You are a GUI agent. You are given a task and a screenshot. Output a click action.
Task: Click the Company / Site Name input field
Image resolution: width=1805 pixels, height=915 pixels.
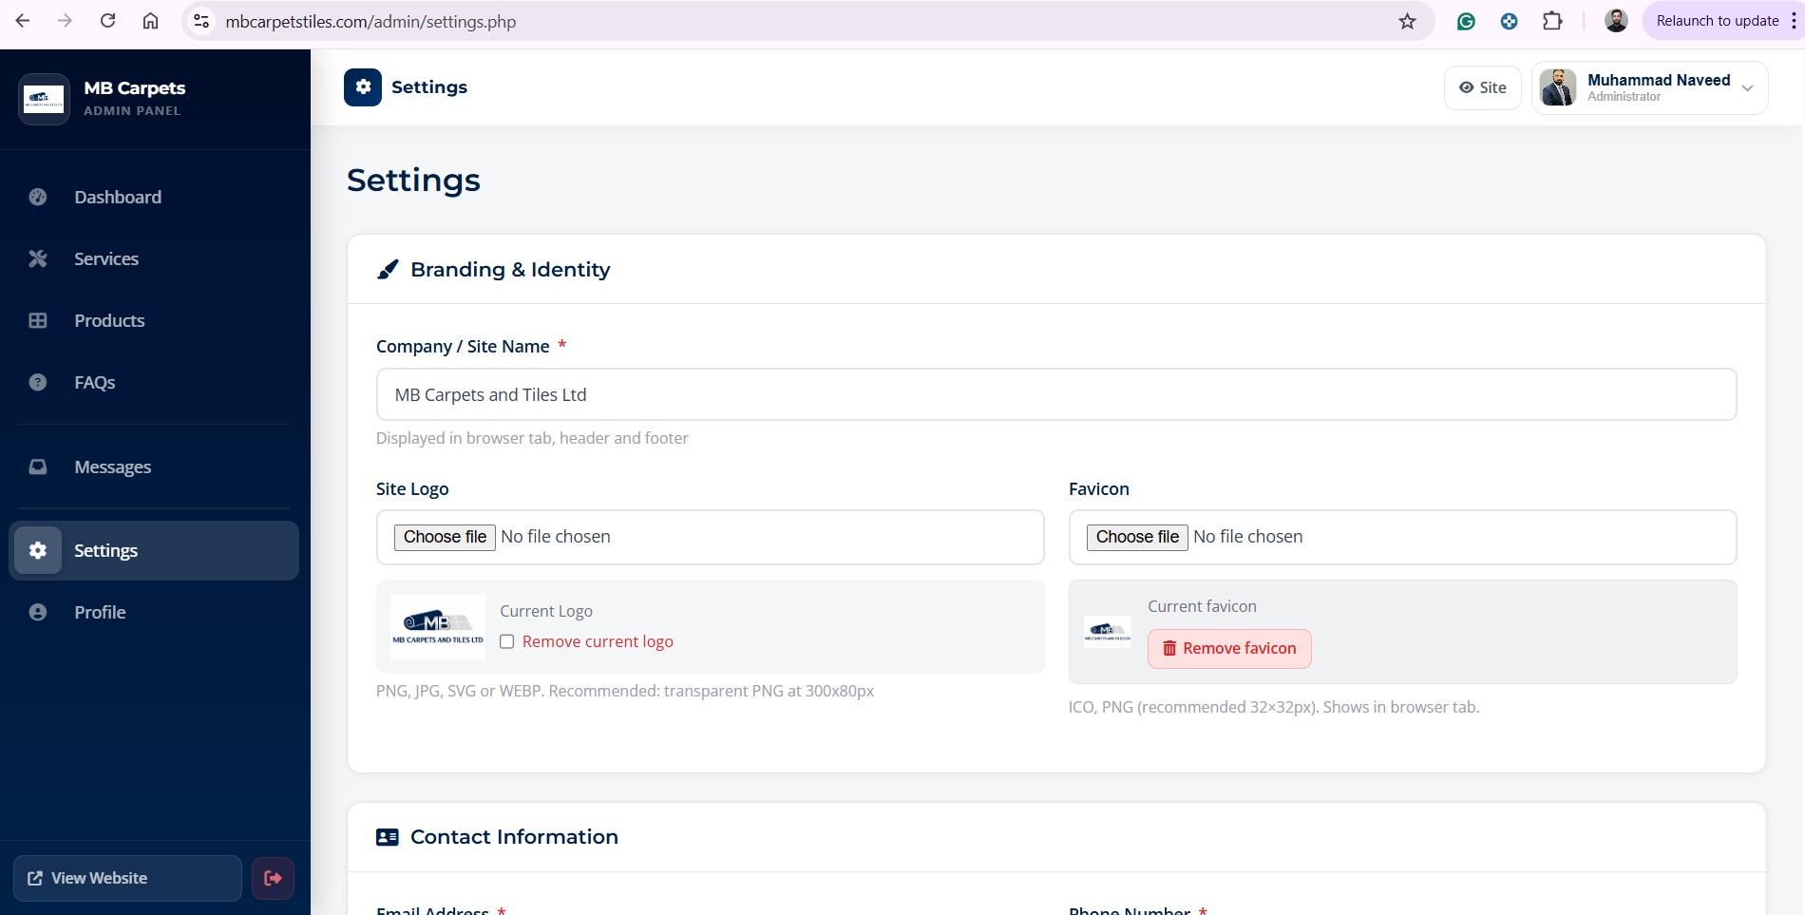[1055, 394]
